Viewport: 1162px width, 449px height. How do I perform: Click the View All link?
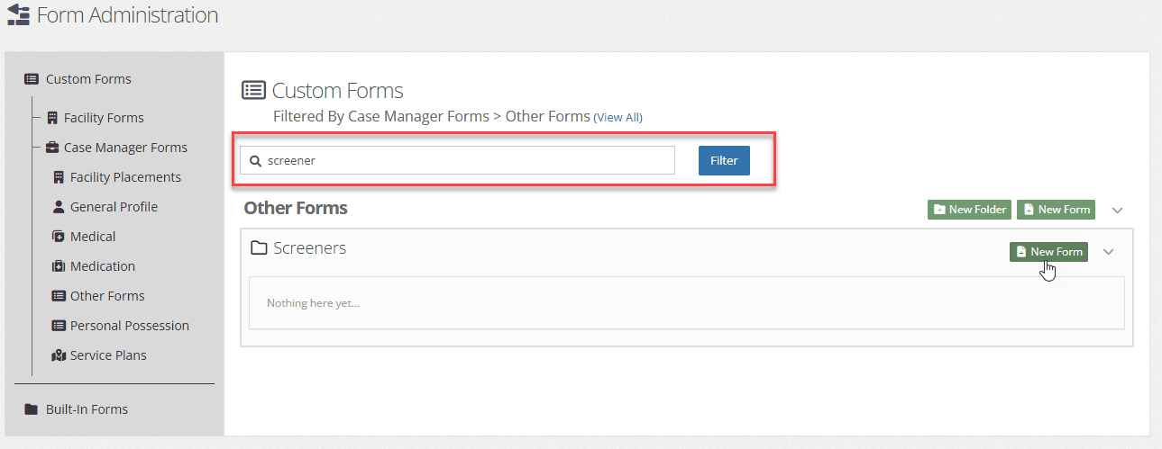618,118
